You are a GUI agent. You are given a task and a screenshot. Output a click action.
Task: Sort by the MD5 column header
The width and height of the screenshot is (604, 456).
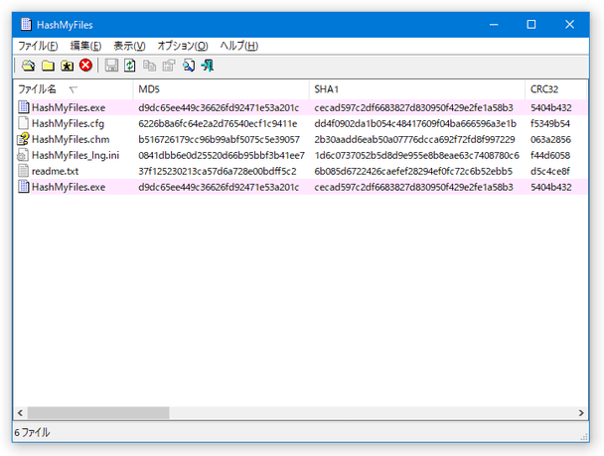tap(222, 89)
